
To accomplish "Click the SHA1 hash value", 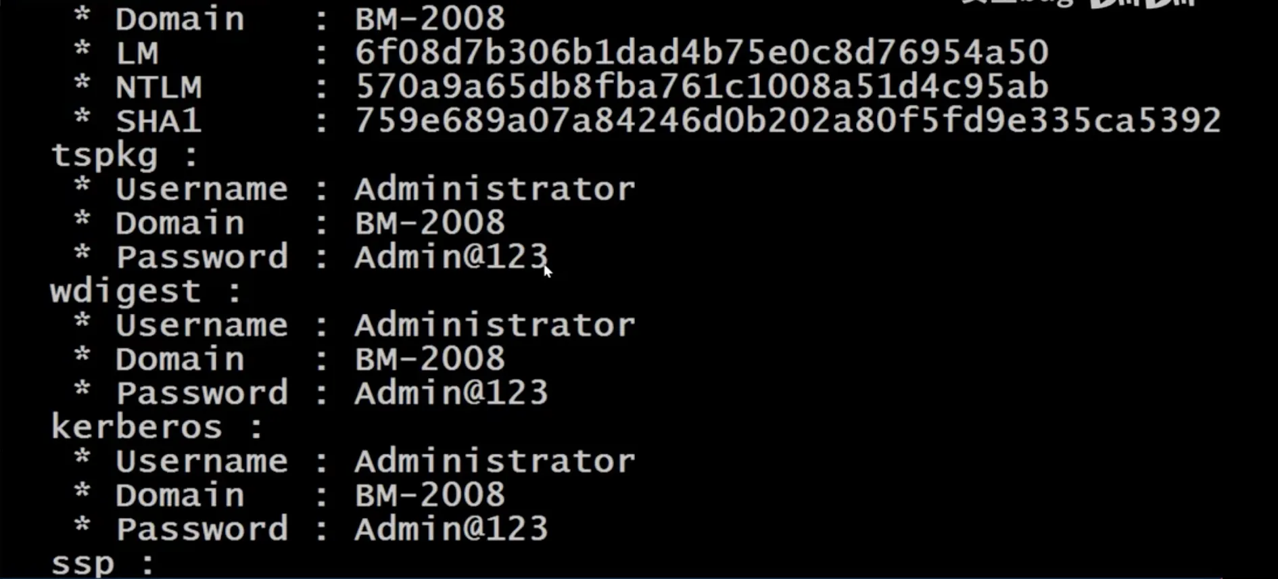I will click(x=788, y=121).
